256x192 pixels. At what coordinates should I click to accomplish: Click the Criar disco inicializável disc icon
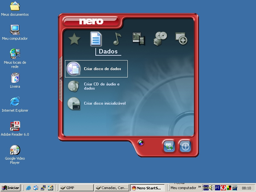pyautogui.click(x=74, y=103)
